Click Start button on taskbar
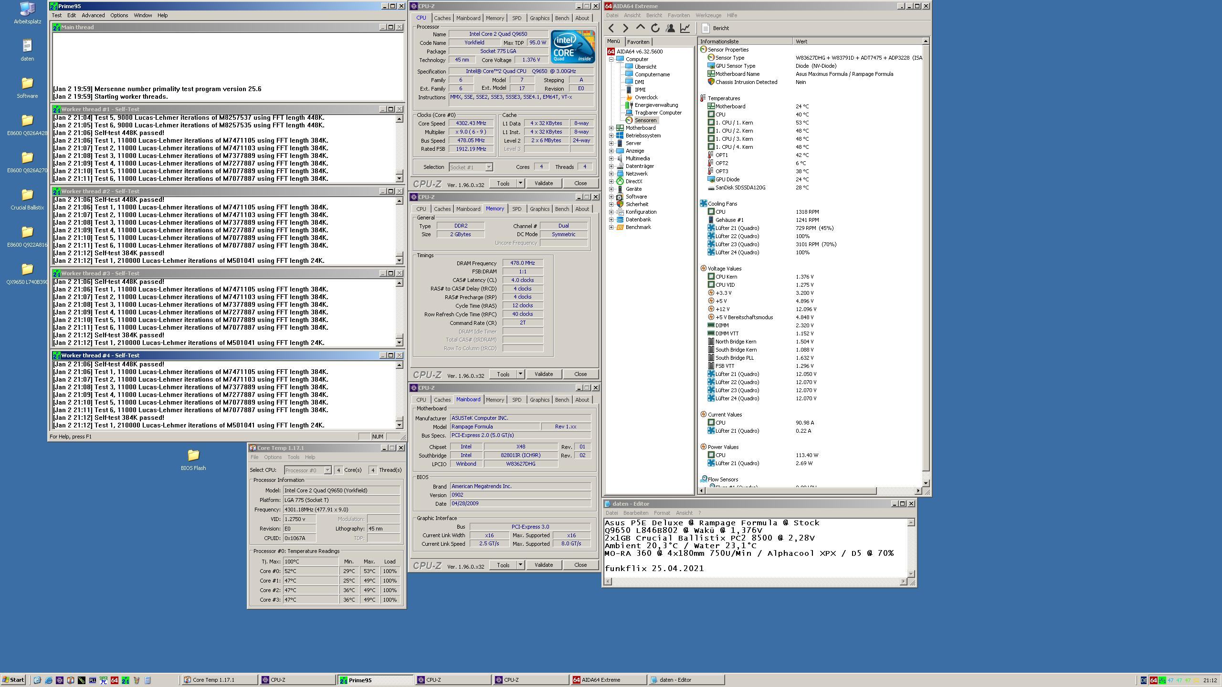Image resolution: width=1222 pixels, height=687 pixels. point(13,680)
